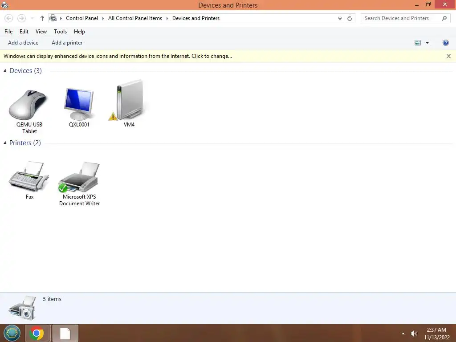Viewport: 456px width, 342px height.
Task: Click Add a printer
Action: tap(67, 43)
